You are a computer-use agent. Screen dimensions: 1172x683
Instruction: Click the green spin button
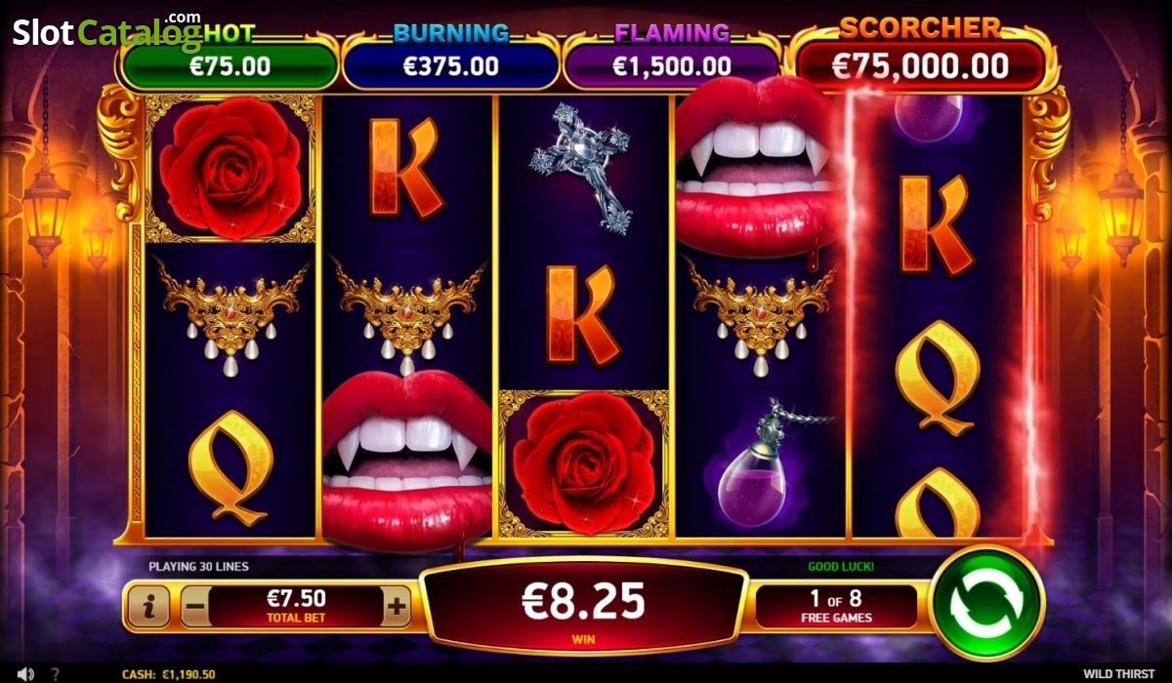pyautogui.click(x=986, y=604)
